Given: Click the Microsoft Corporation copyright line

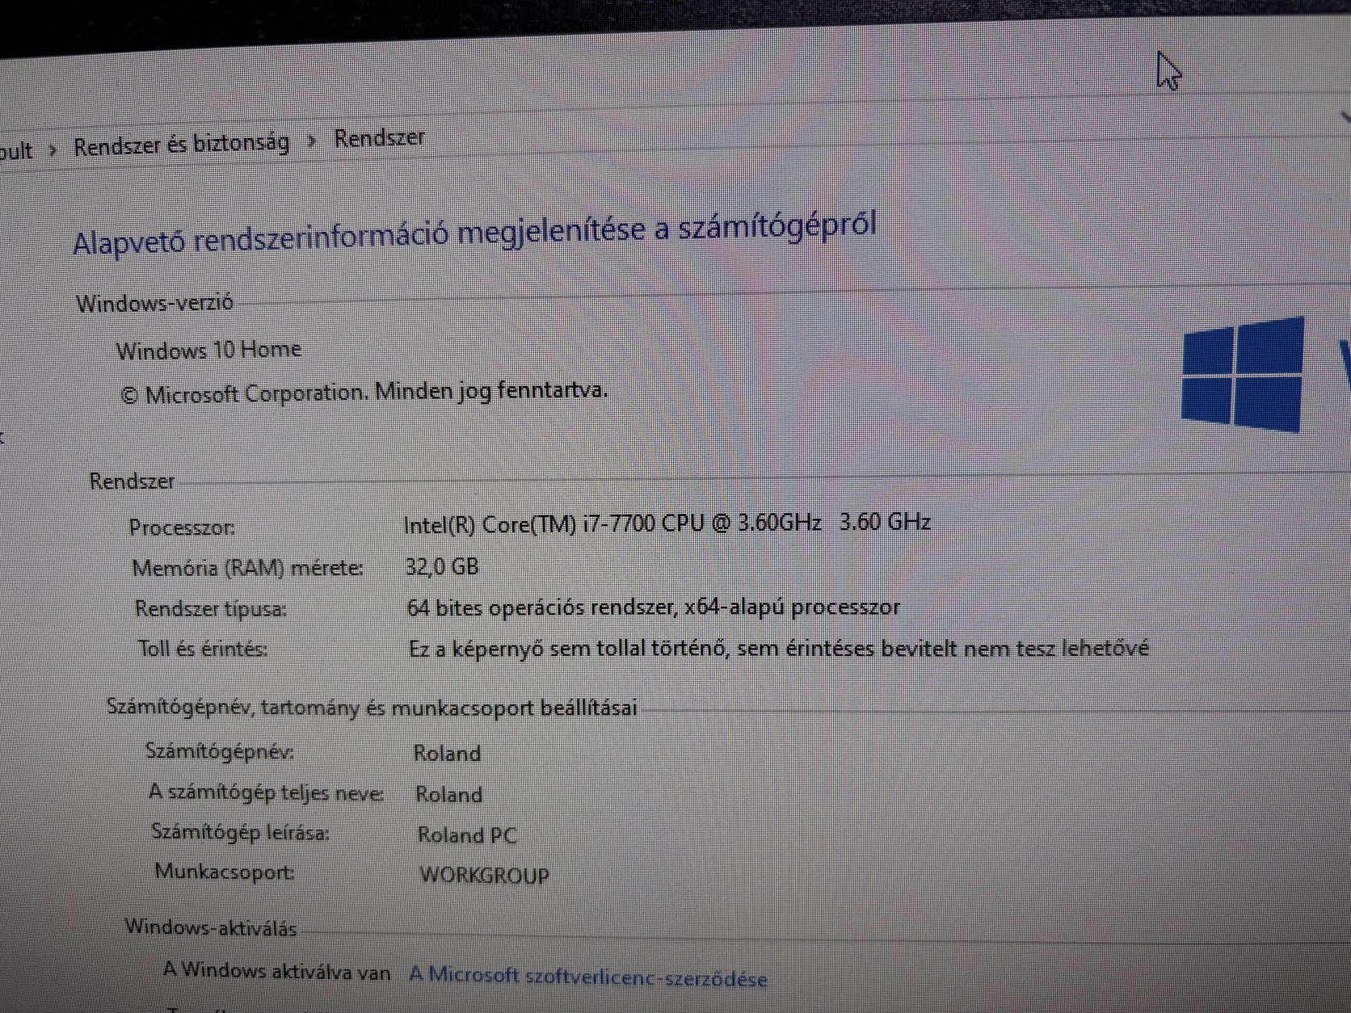Looking at the screenshot, I should (x=364, y=393).
